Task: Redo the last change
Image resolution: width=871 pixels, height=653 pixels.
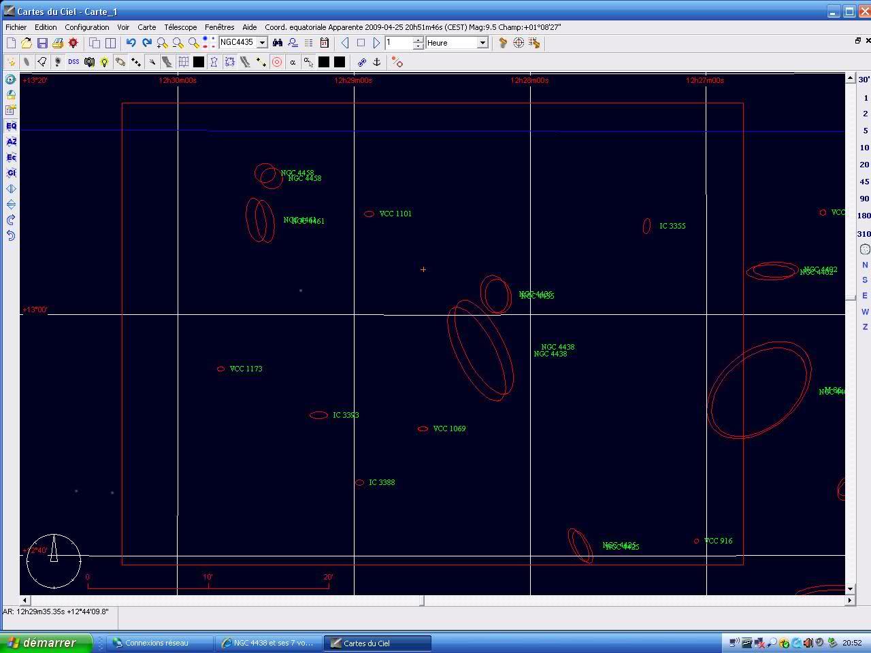Action: pos(146,43)
